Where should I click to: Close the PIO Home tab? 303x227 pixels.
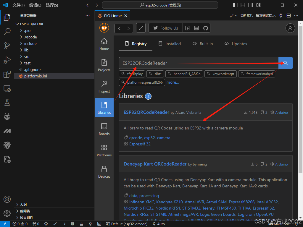coord(126,16)
